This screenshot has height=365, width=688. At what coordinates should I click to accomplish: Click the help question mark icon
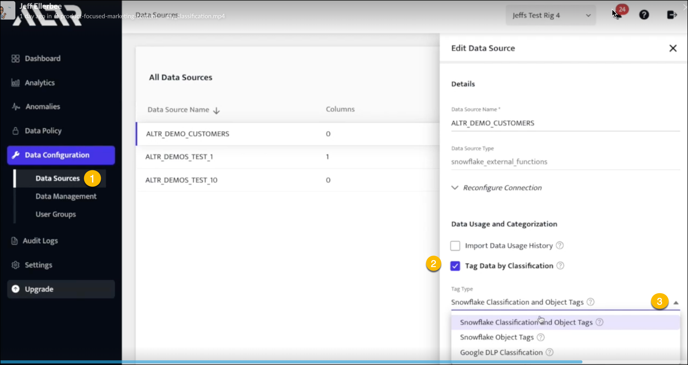coord(644,15)
